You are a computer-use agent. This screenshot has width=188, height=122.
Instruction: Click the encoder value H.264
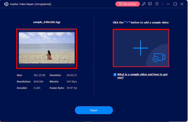[x=37, y=88]
